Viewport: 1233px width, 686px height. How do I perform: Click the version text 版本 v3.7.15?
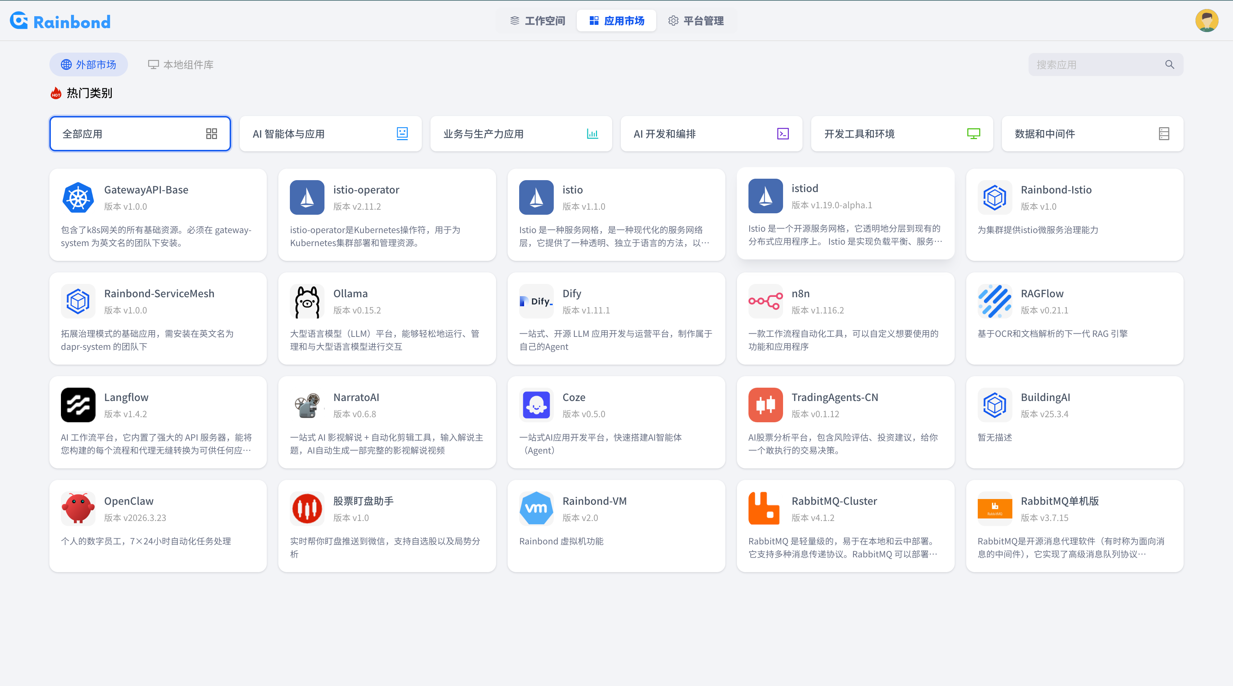[1044, 518]
